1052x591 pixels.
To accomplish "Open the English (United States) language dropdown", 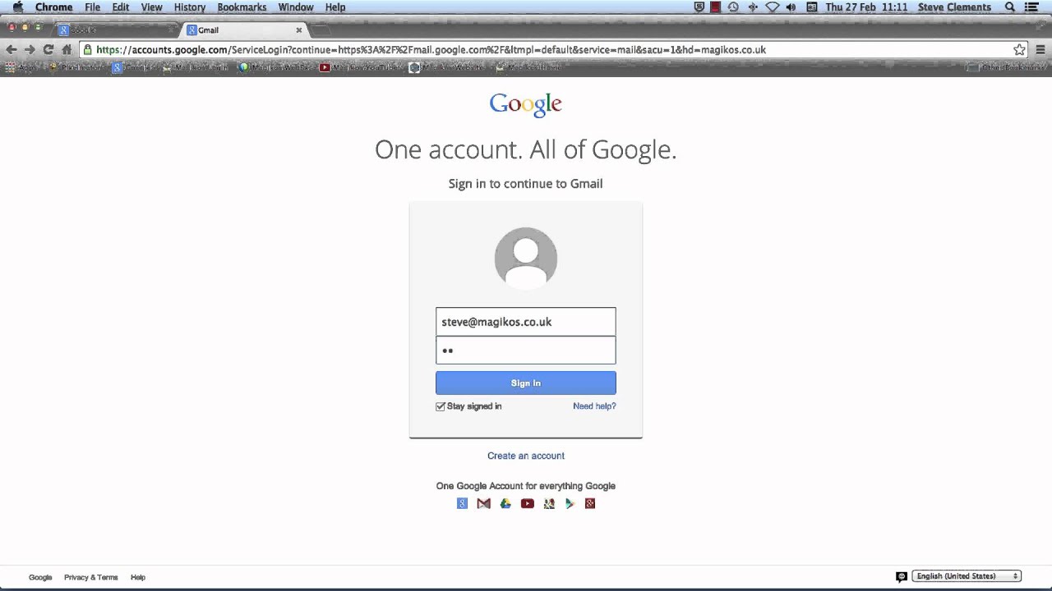I will coord(967,576).
